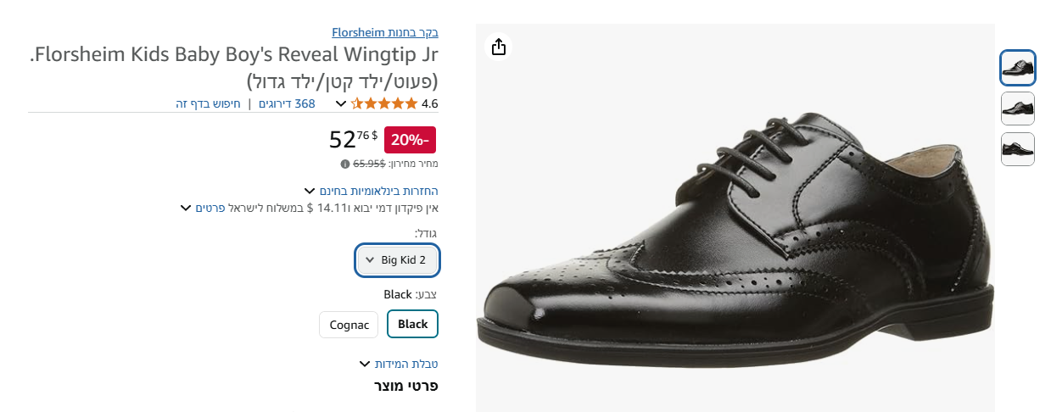
Task: Click the info icon beside list price
Action: 345,164
